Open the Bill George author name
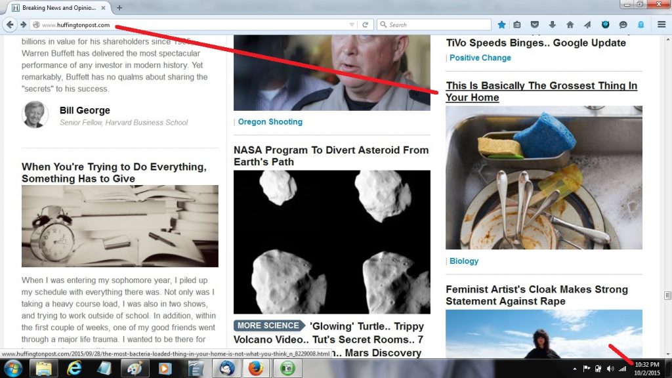The width and height of the screenshot is (672, 378). pos(85,110)
